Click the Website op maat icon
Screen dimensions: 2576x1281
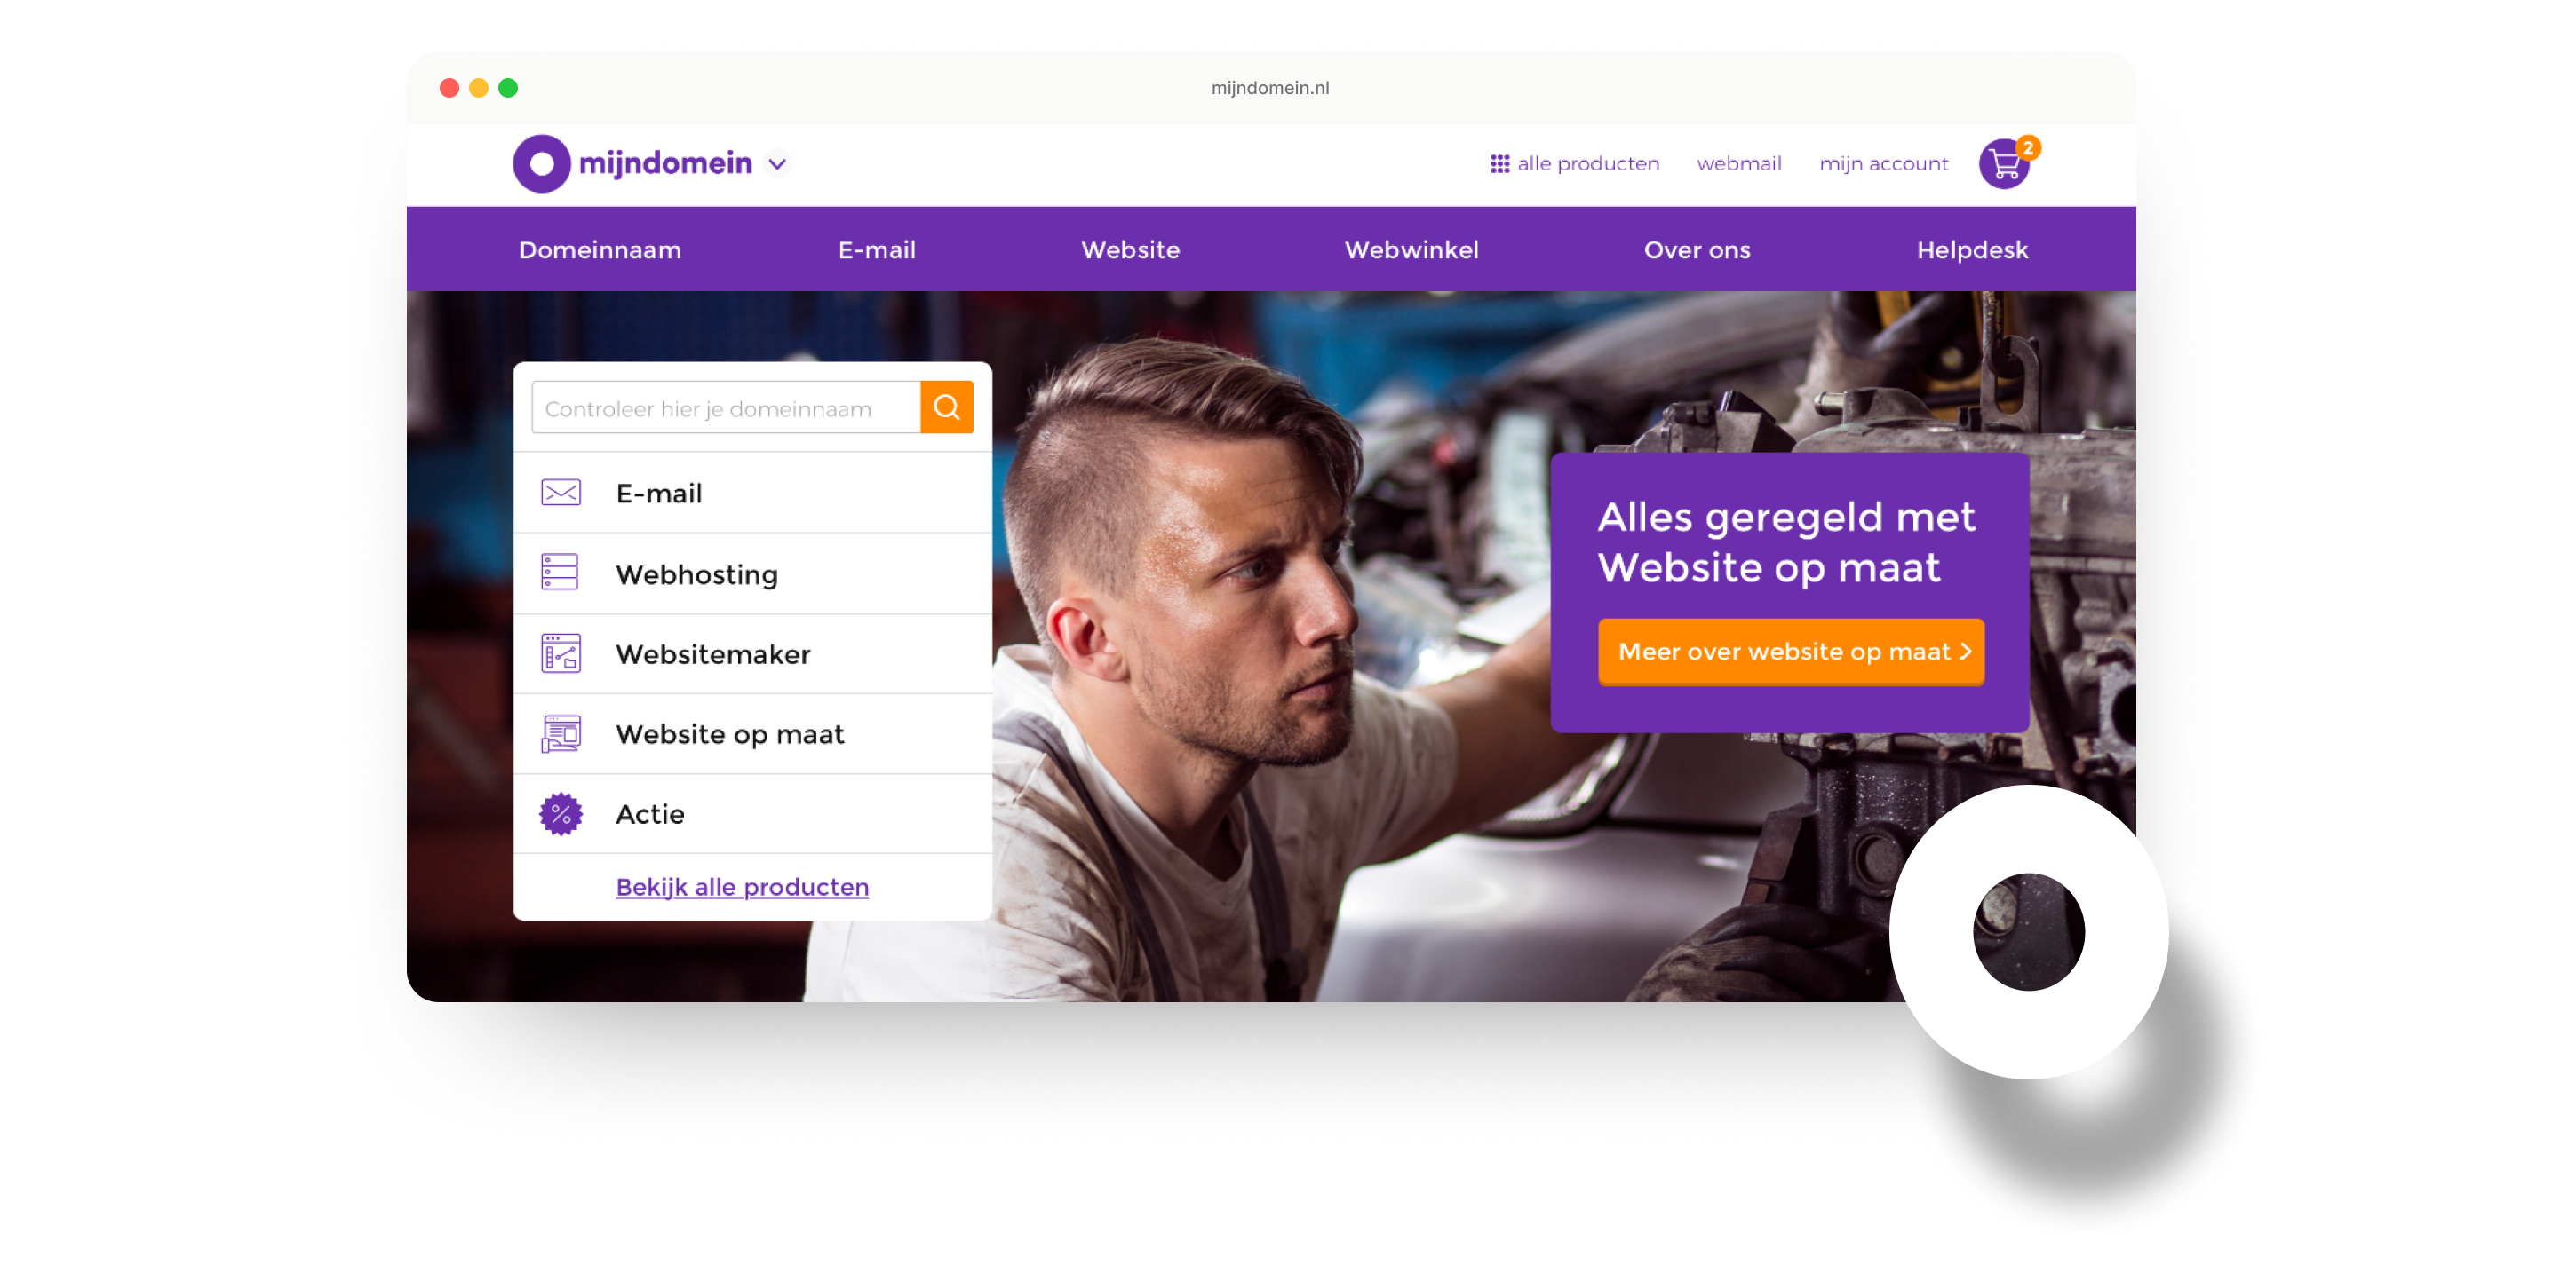560,733
